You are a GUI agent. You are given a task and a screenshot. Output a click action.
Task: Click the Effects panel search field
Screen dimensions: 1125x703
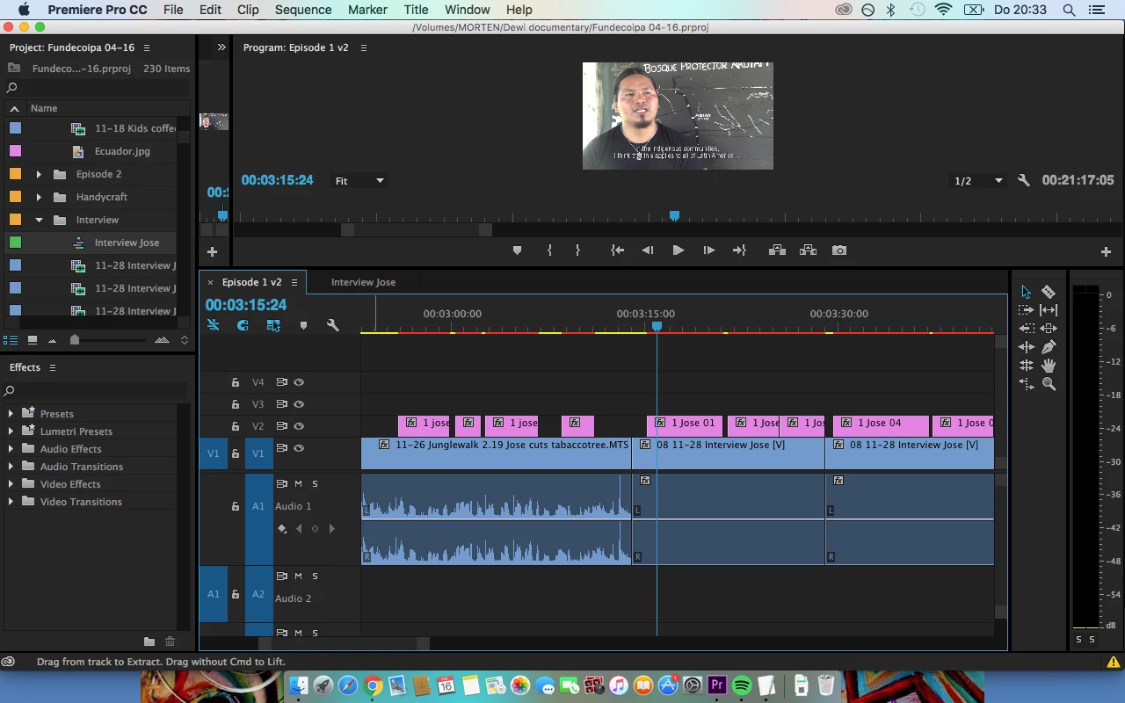(x=97, y=390)
